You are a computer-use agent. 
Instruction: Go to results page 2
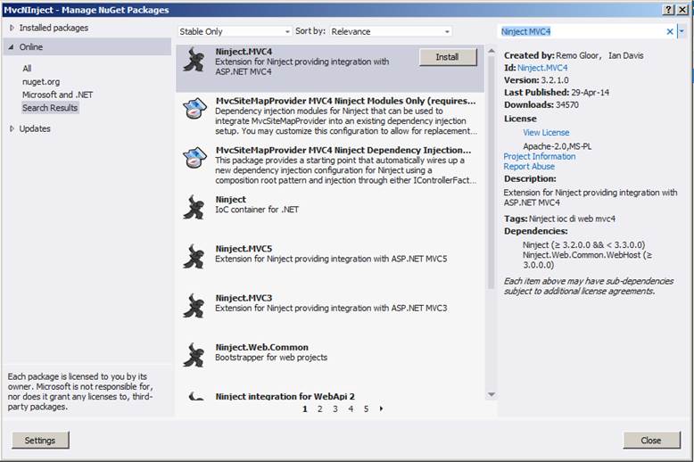[x=320, y=408]
